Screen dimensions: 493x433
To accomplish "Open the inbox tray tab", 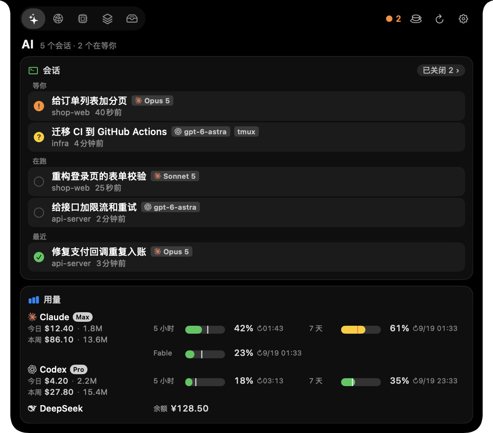I will [132, 19].
